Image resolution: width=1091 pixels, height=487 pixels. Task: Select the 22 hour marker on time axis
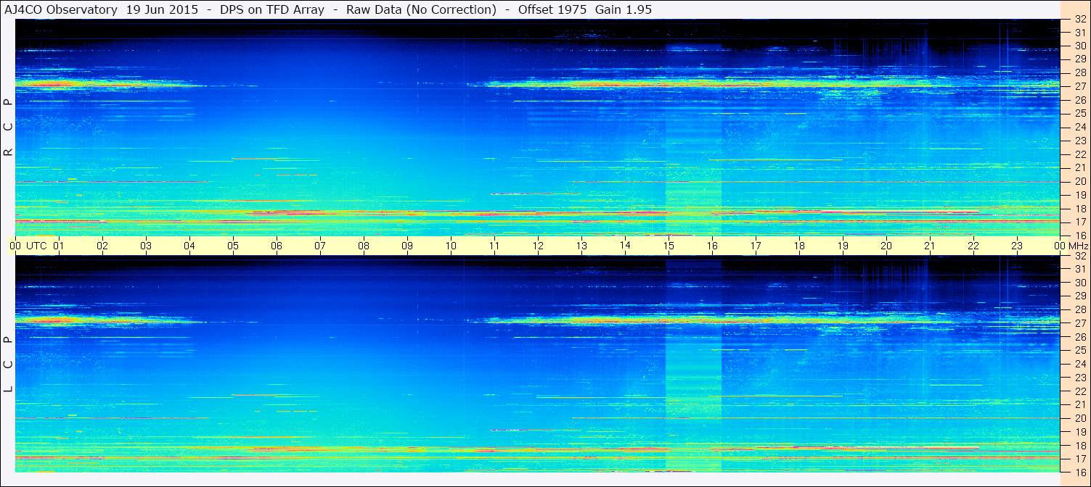coord(973,246)
